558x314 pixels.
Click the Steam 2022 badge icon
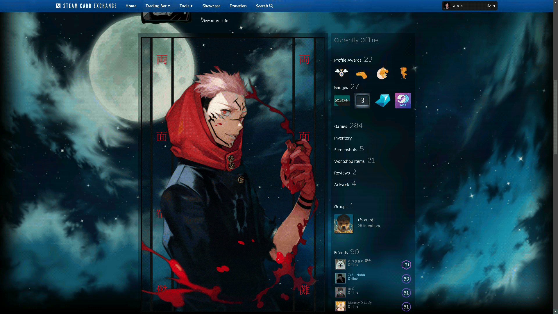[x=403, y=100]
